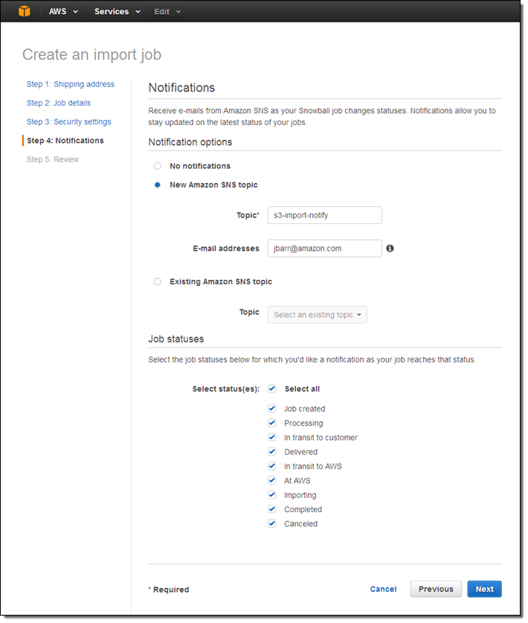Expand the Services menu
Screen dimensions: 528x623
click(x=117, y=12)
